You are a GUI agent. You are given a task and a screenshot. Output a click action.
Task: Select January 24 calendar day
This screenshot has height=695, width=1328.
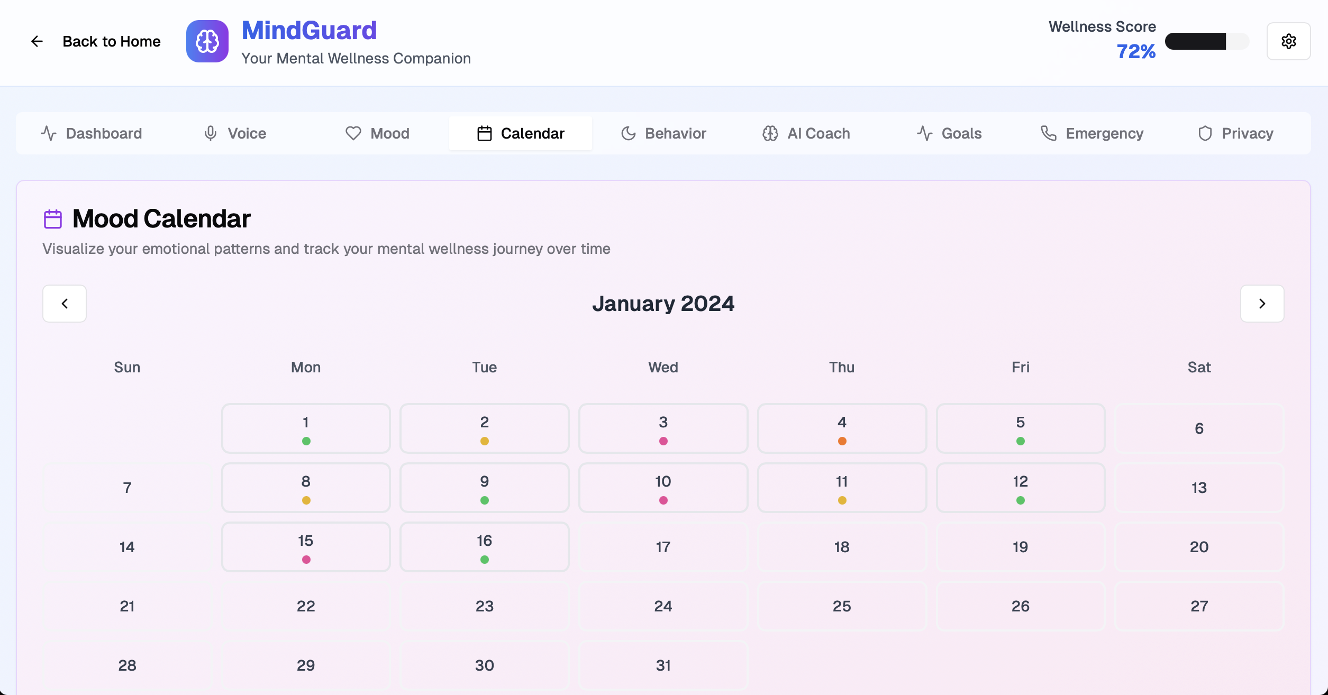(x=663, y=606)
